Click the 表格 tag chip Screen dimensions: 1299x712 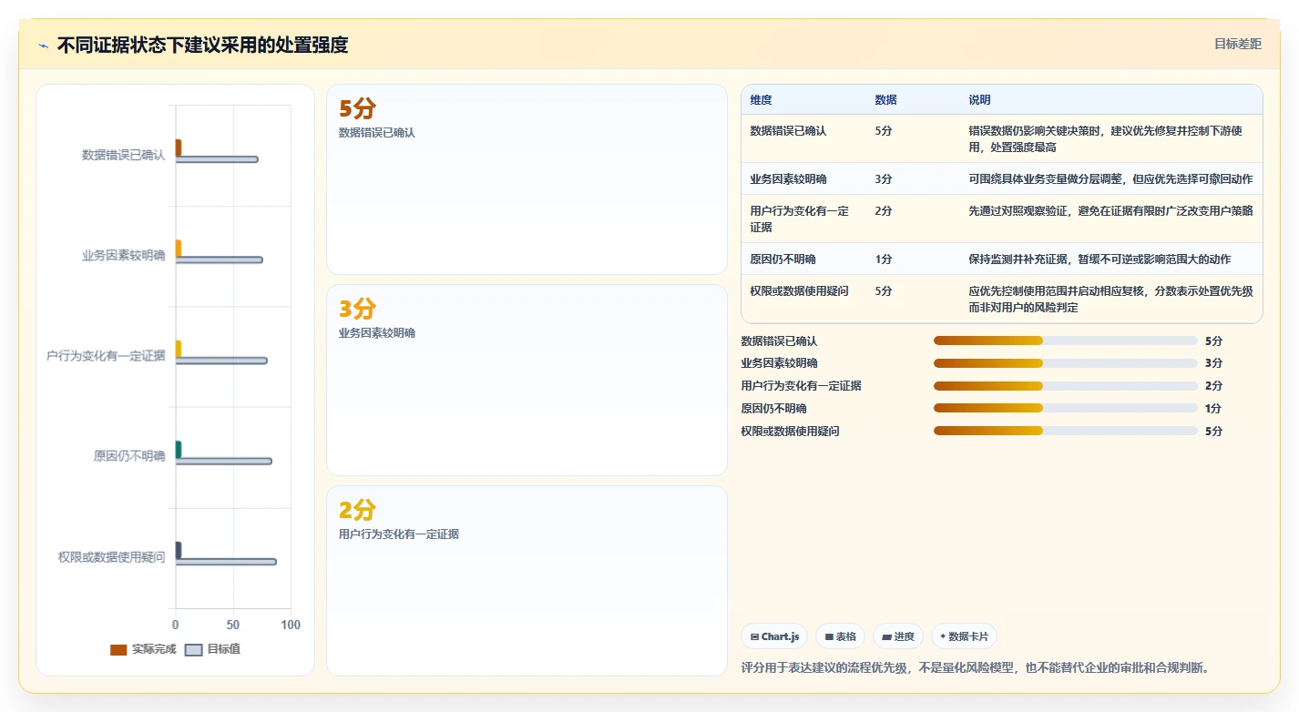840,636
